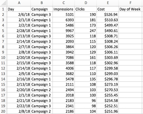Select the clicks cell showing 247

[86, 31]
